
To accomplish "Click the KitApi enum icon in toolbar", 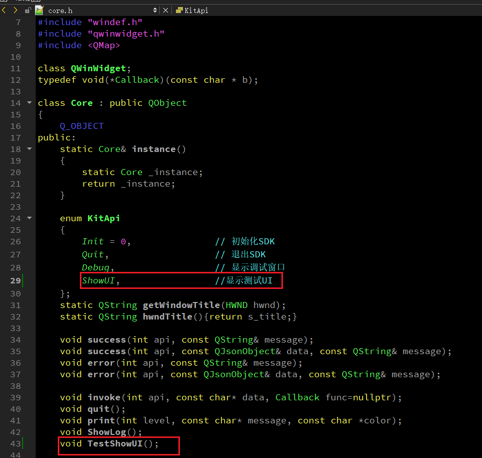I will click(179, 11).
